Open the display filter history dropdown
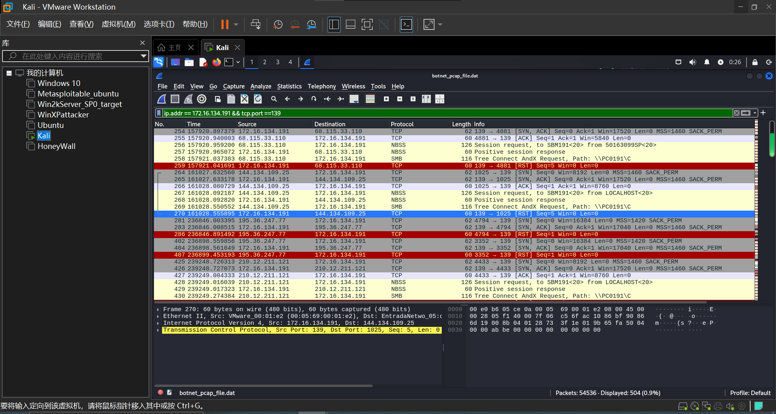The image size is (776, 414). pos(755,113)
